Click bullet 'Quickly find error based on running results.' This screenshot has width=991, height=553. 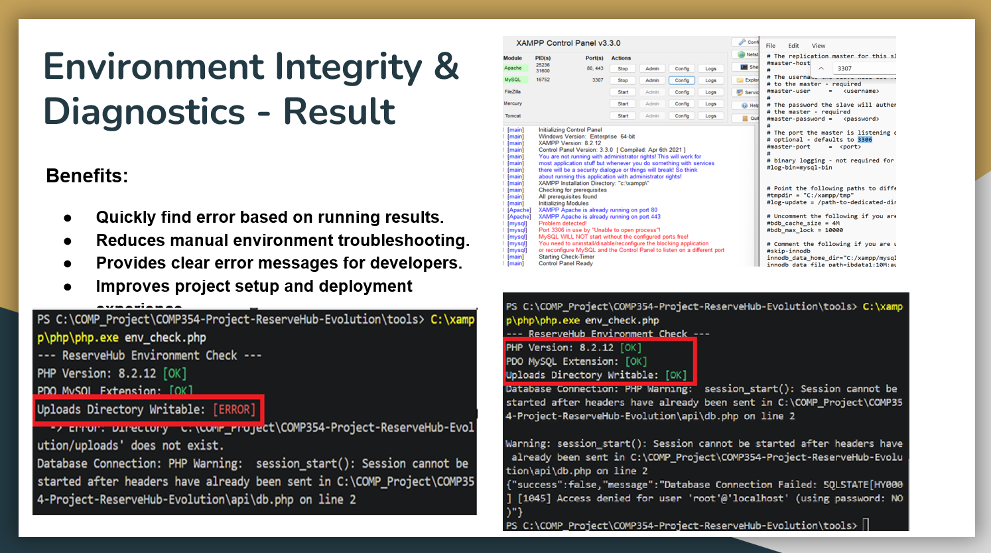[270, 217]
